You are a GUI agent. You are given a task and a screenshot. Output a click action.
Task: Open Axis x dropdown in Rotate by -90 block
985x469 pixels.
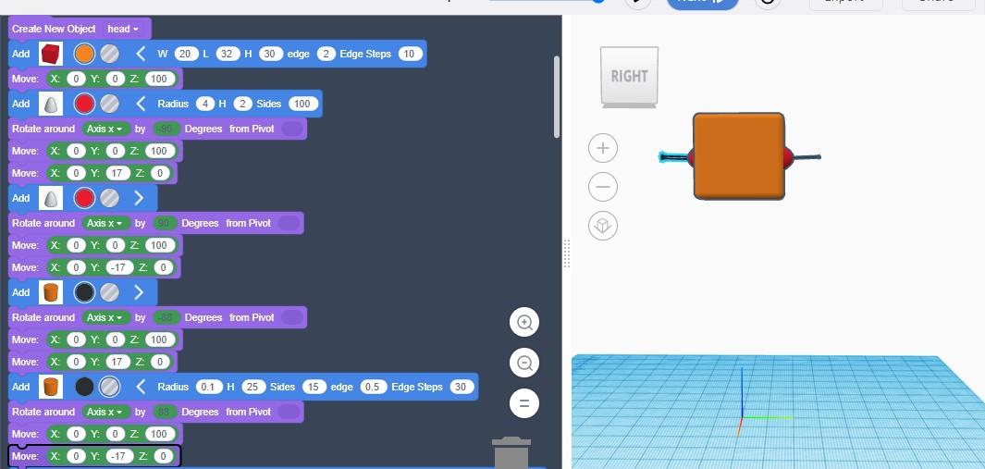105,129
